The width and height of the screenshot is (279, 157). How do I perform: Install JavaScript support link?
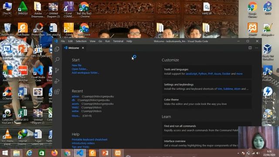(x=191, y=74)
